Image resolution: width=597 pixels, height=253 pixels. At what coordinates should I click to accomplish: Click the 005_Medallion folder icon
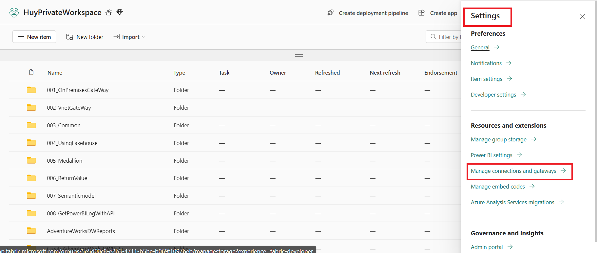(x=31, y=160)
